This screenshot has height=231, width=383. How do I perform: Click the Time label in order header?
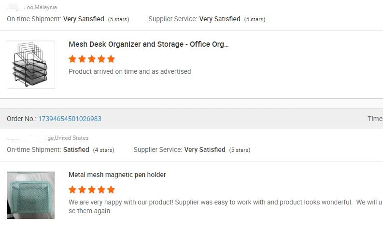[x=375, y=119]
